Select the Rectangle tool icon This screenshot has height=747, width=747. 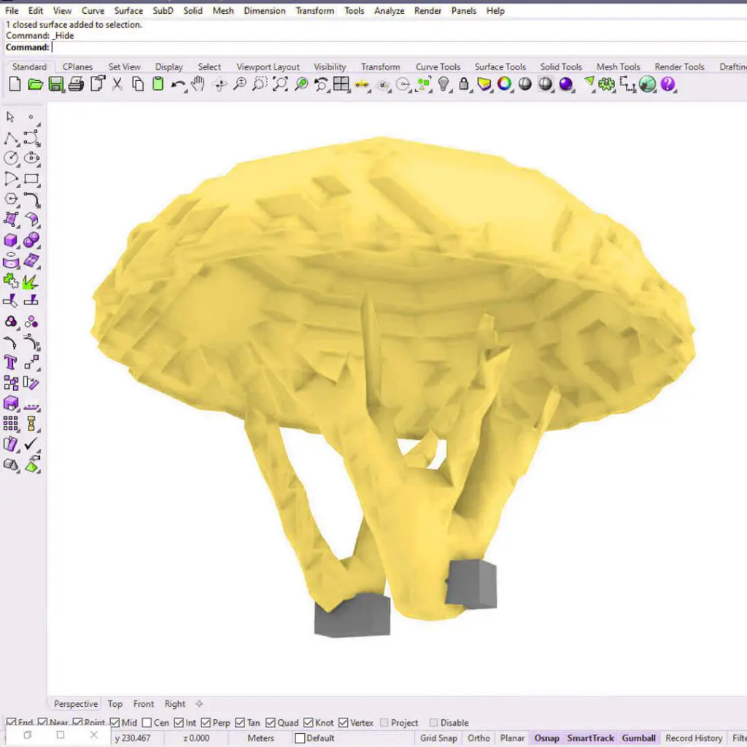[x=31, y=179]
